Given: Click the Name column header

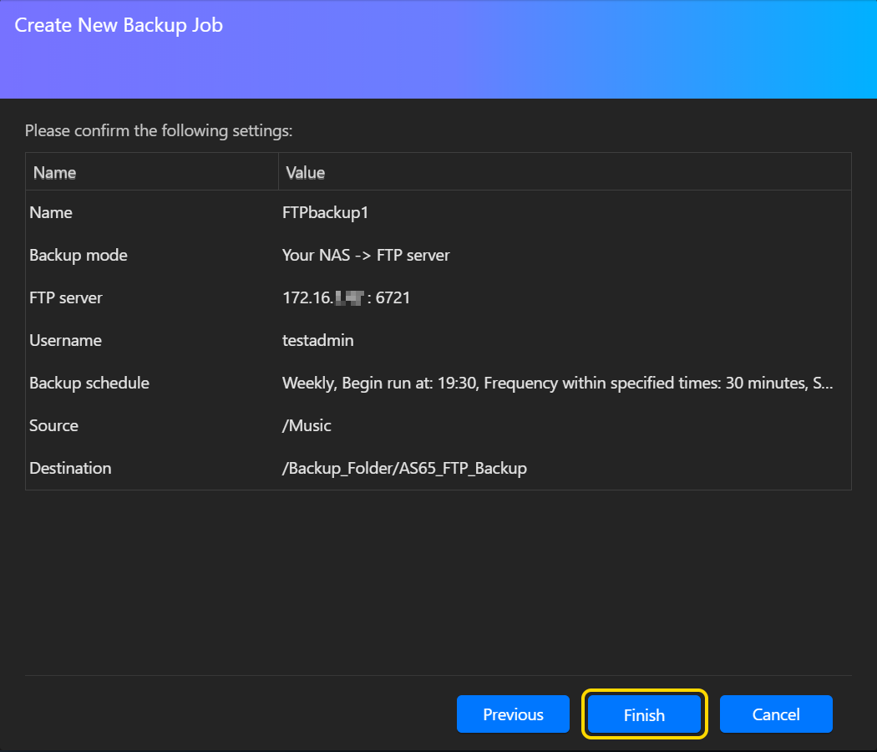Looking at the screenshot, I should click(x=54, y=173).
